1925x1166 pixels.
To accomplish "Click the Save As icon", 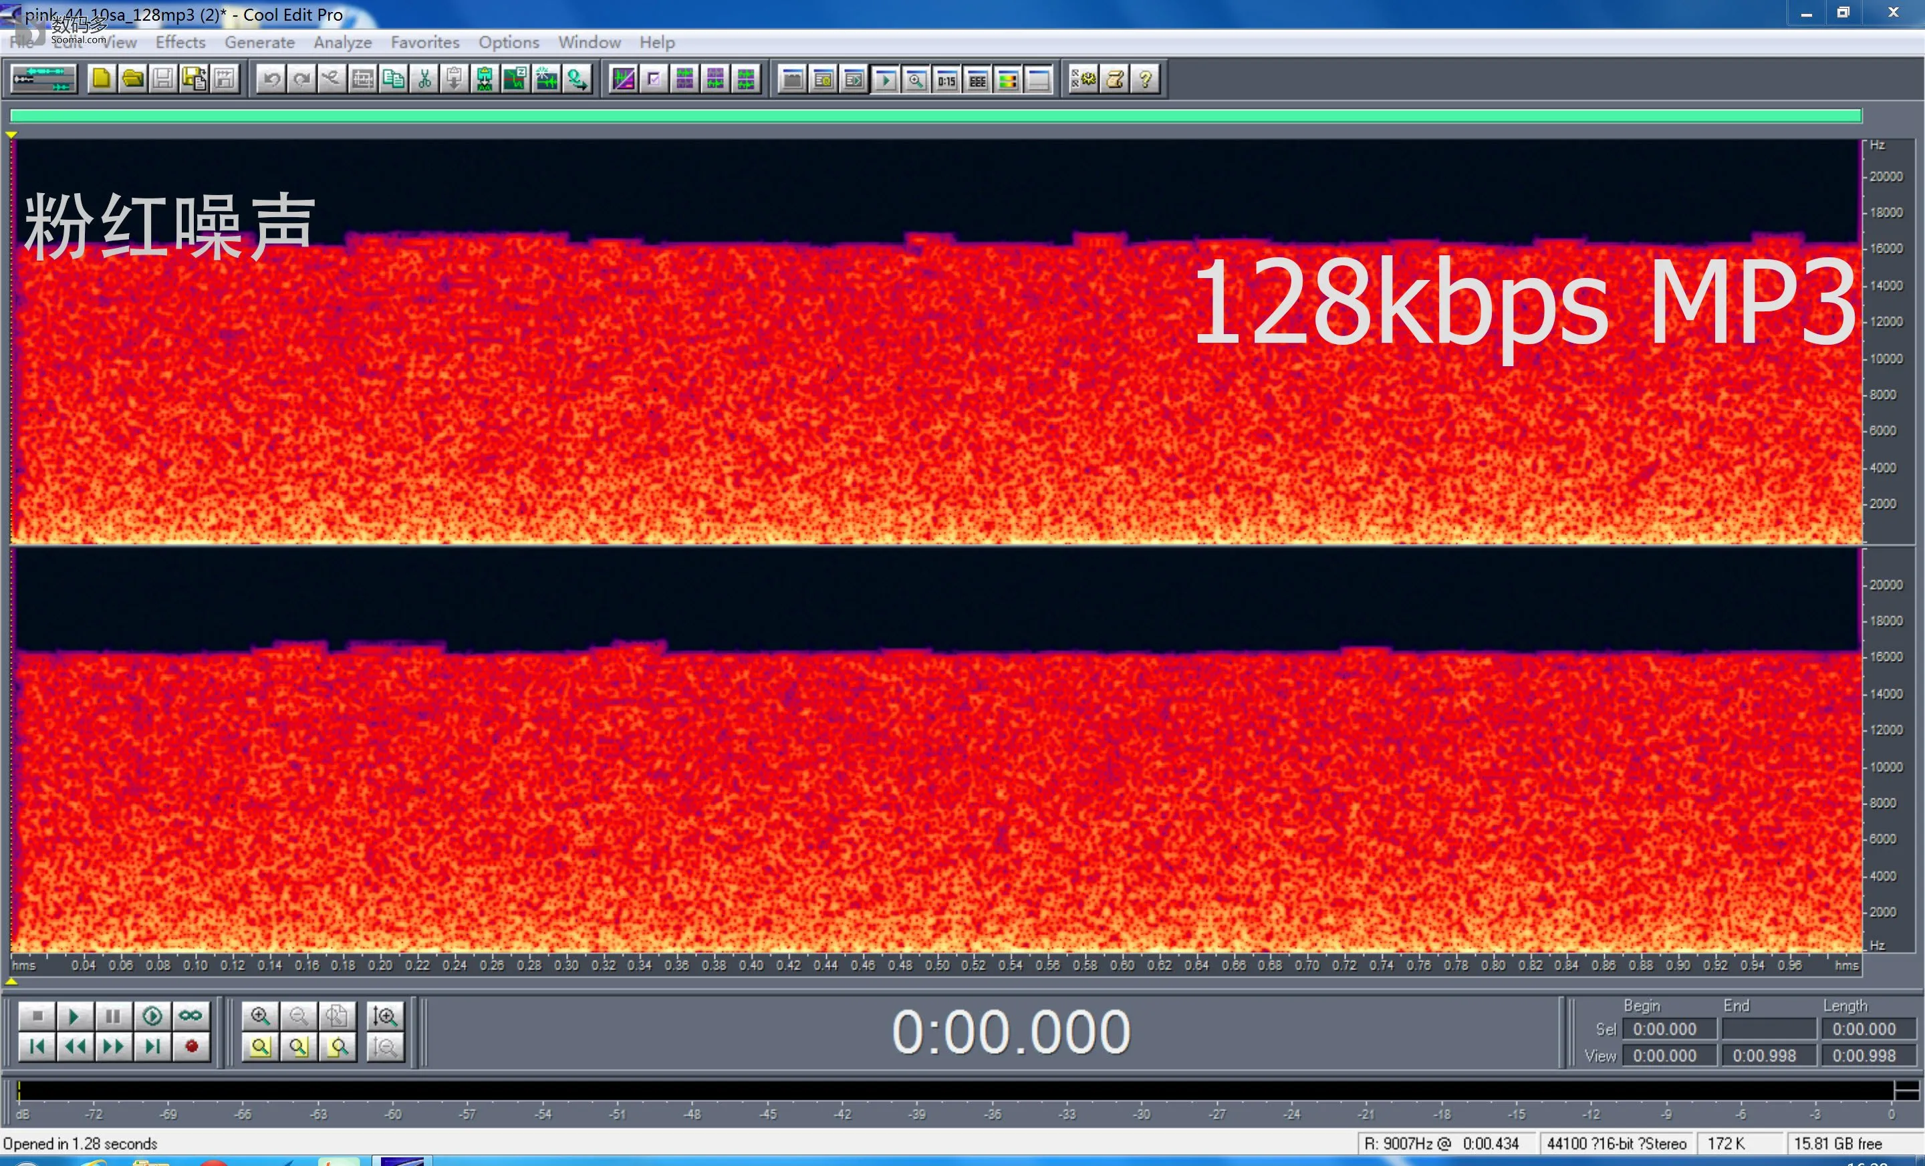I will point(193,79).
